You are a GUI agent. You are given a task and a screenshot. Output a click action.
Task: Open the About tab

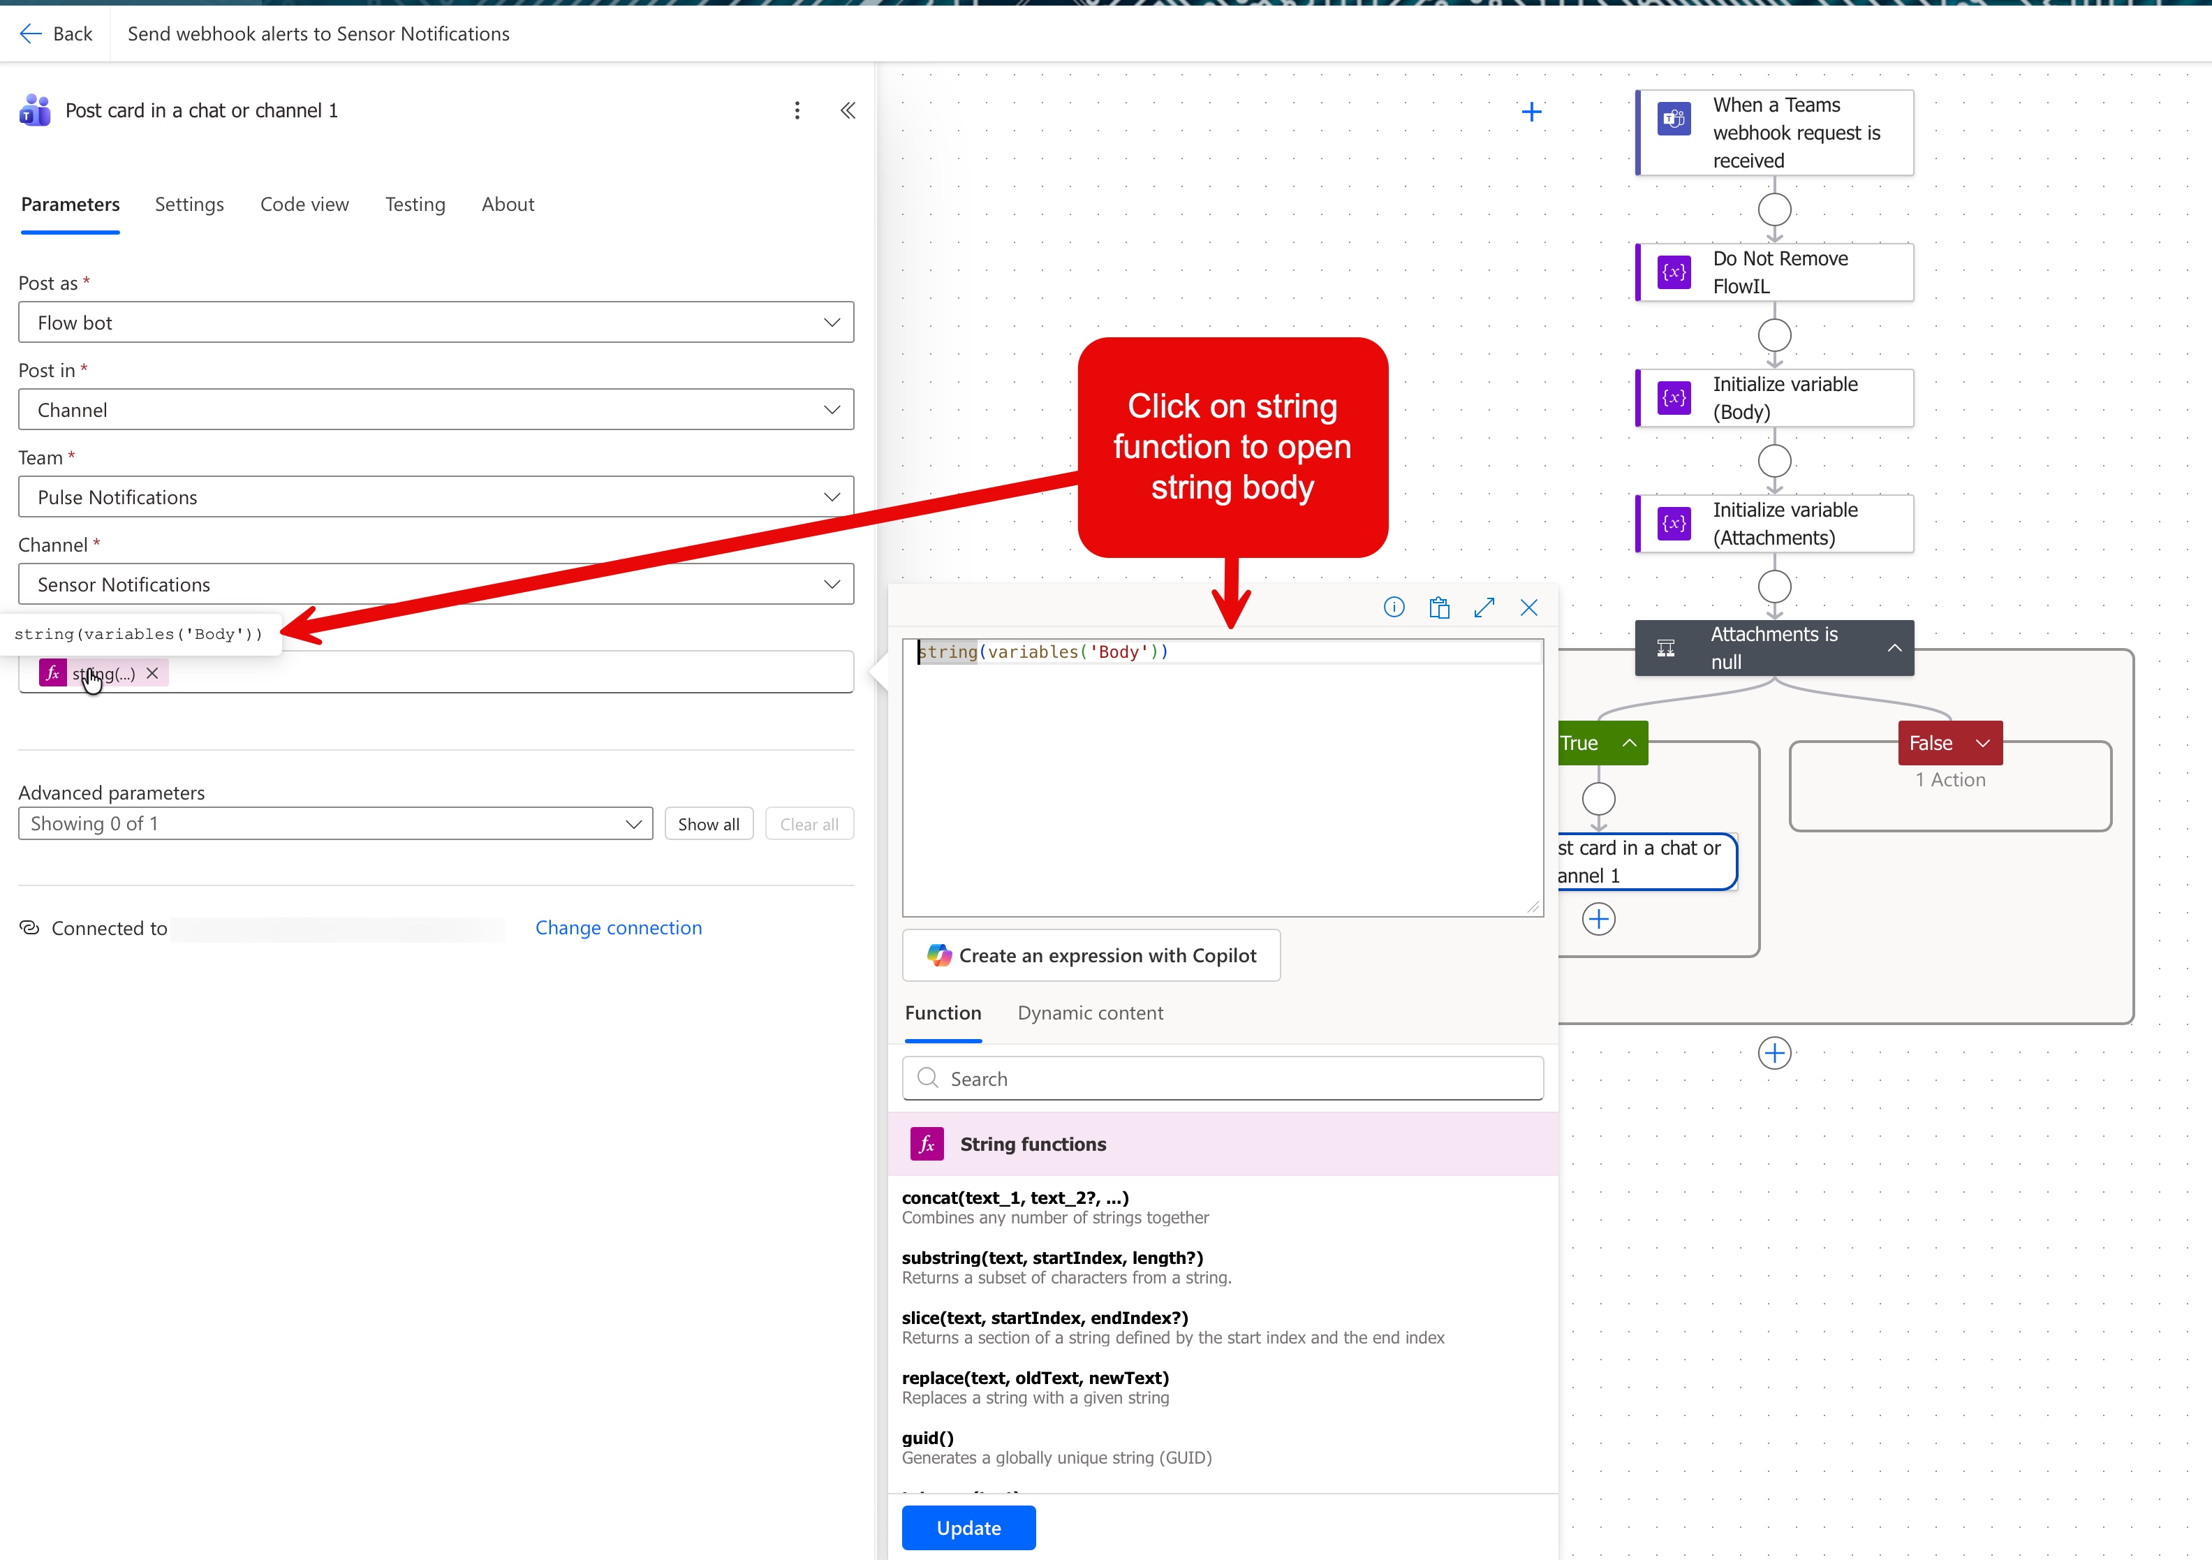pos(508,205)
